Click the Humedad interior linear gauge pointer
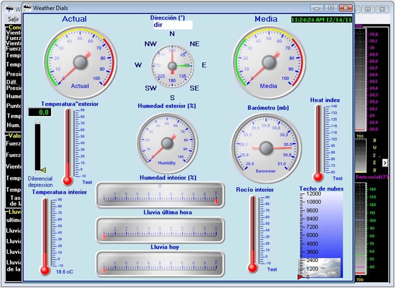The image size is (395, 288). tap(216, 201)
